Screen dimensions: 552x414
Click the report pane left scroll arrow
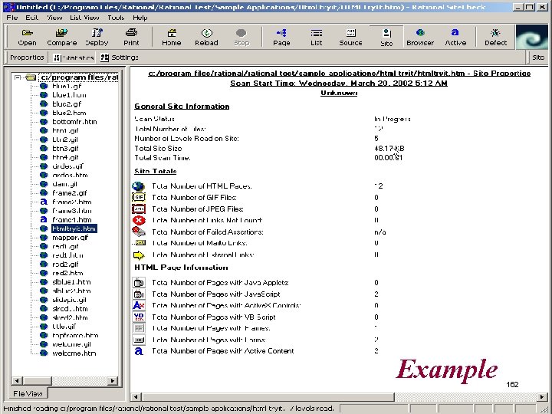tap(136, 397)
